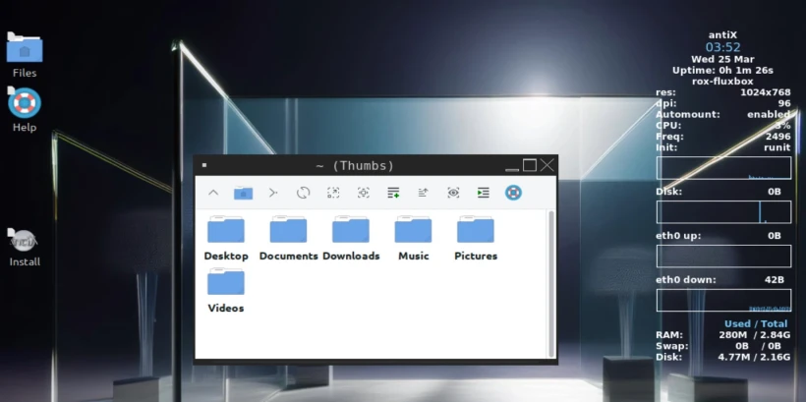806x402 pixels.
Task: Change the sort order with the sort icon
Action: 423,193
